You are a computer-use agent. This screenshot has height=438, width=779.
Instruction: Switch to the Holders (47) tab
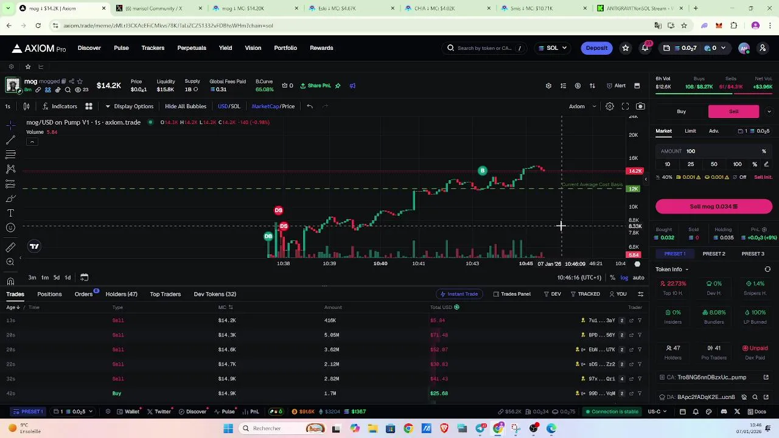(121, 294)
